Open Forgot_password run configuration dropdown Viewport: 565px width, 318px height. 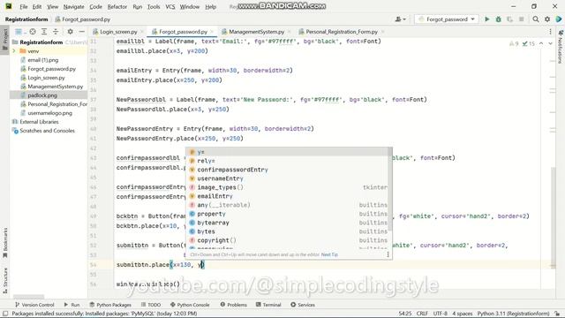tap(447, 19)
